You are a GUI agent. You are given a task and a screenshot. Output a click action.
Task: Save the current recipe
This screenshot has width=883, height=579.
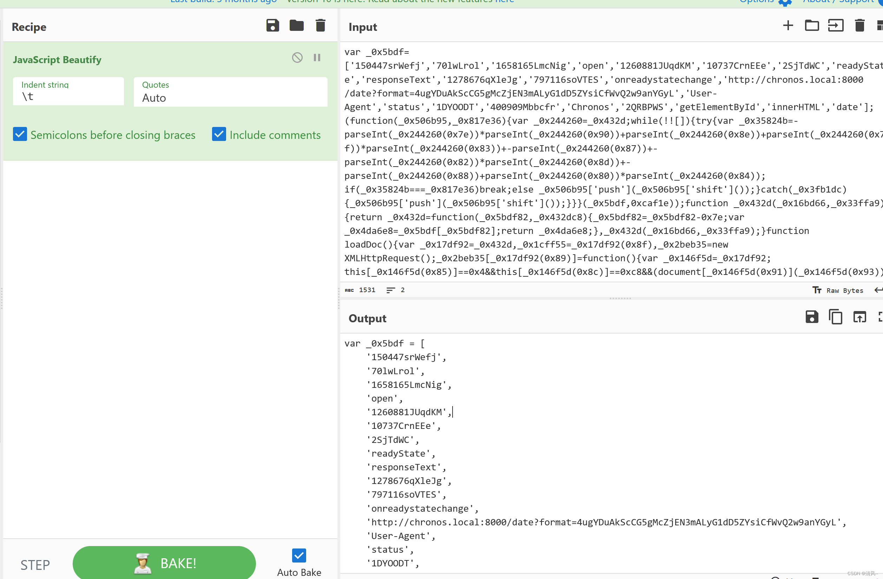272,26
